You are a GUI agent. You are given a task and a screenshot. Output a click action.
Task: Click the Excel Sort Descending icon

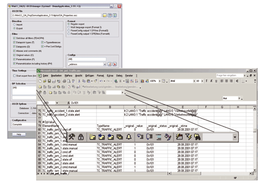tap(136, 81)
